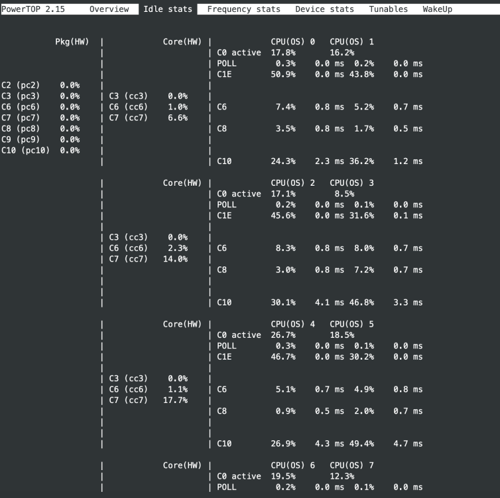Click the 46.8% C10 value

point(361,302)
